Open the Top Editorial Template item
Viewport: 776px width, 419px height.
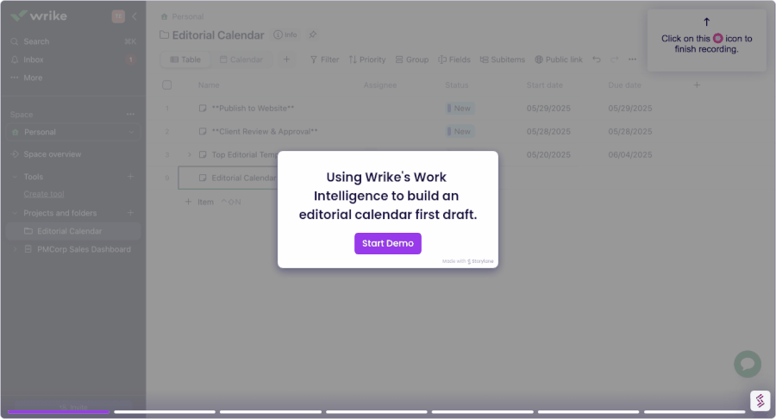(245, 155)
